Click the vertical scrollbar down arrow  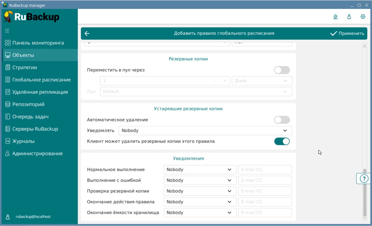click(364, 218)
